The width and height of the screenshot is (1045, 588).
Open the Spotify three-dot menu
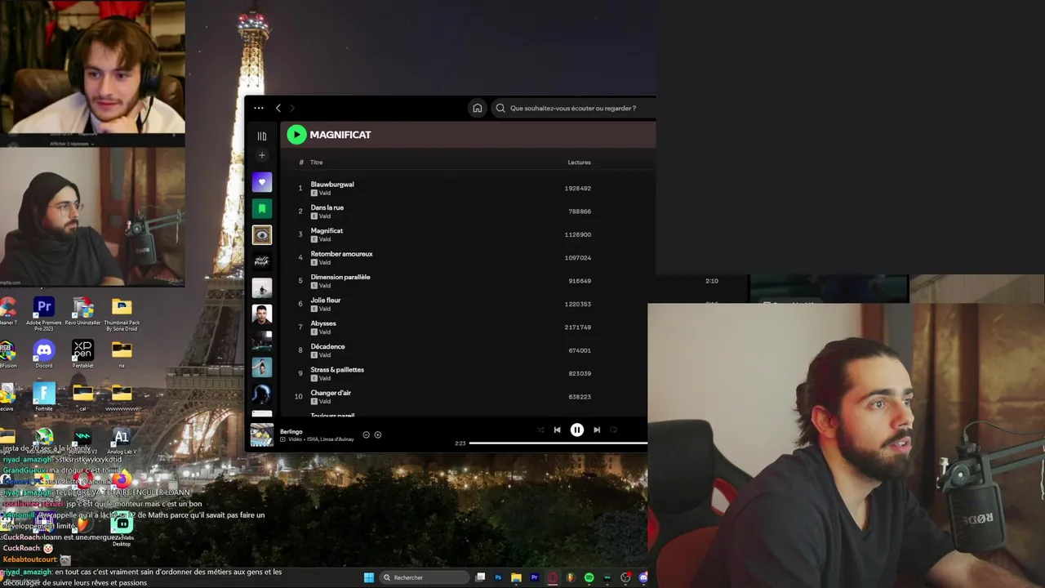[259, 108]
